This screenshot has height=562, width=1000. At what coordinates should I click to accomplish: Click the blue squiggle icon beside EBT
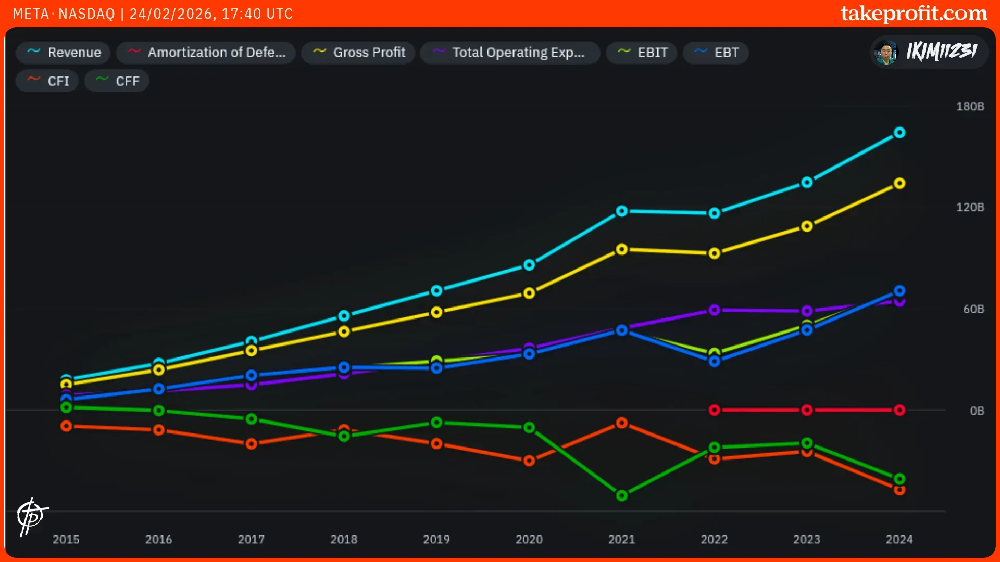click(x=701, y=52)
